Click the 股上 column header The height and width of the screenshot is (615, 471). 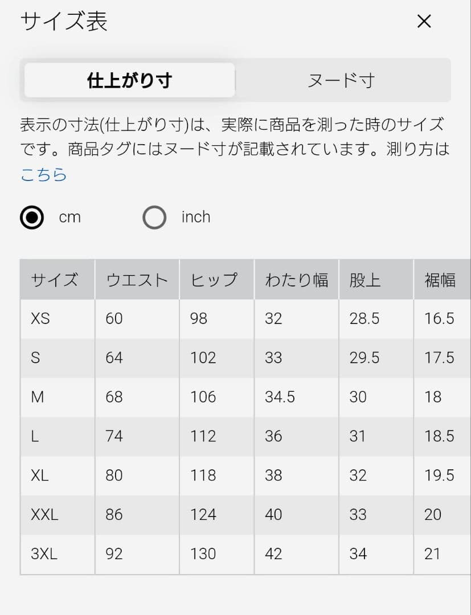(x=364, y=280)
